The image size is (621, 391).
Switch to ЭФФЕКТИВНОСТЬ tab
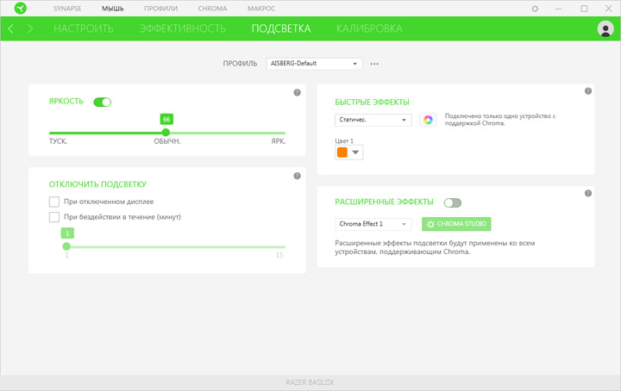pos(183,28)
